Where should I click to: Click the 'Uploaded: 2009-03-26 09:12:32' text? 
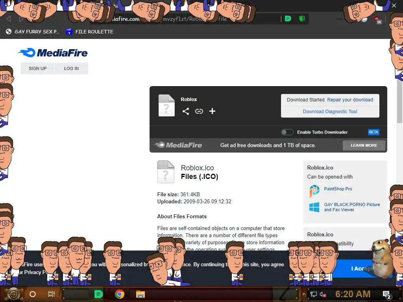(194, 202)
